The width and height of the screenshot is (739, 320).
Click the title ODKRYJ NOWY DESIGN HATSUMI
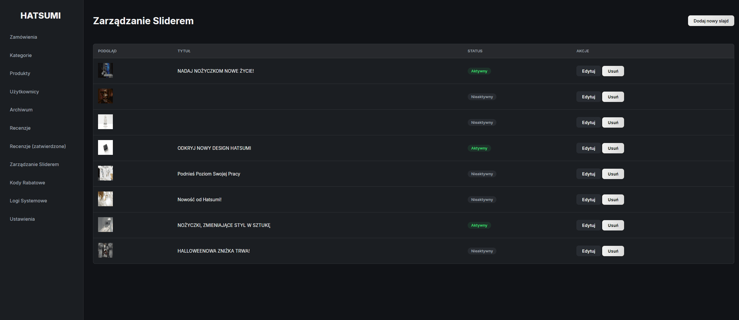tap(214, 148)
